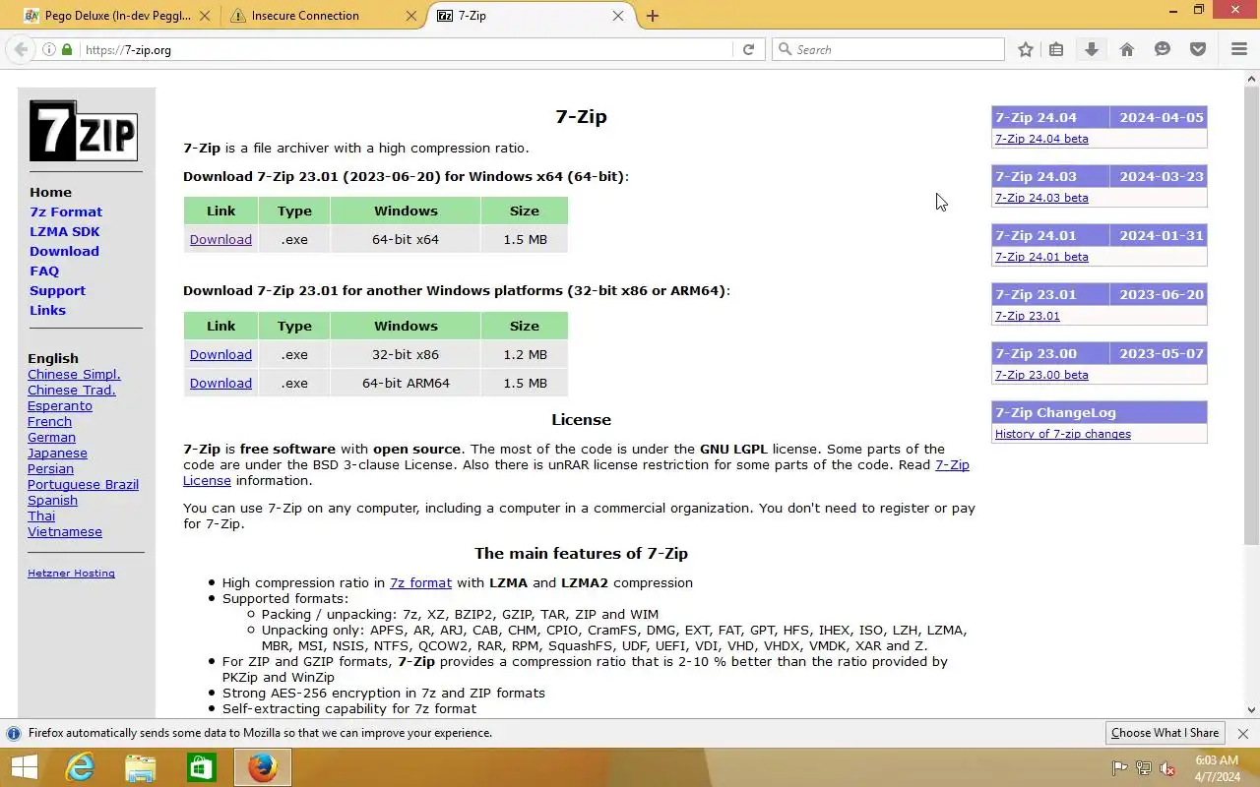Switch language to Portuguese Brazil
This screenshot has width=1260, height=787.
(83, 484)
